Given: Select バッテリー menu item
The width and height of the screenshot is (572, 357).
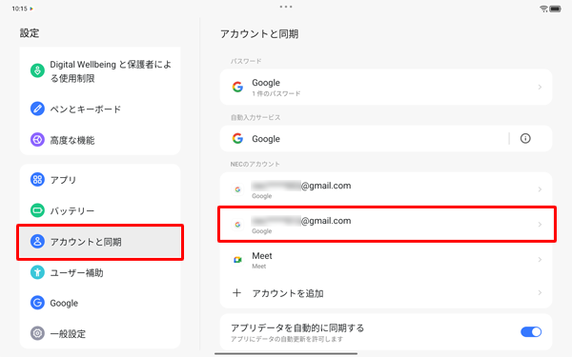Looking at the screenshot, I should tap(100, 210).
